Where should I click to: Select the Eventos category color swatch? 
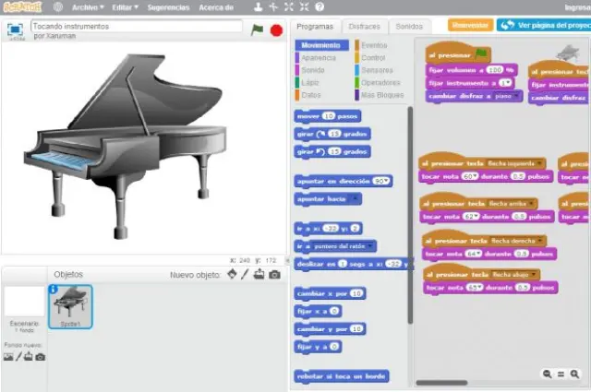pyautogui.click(x=357, y=45)
